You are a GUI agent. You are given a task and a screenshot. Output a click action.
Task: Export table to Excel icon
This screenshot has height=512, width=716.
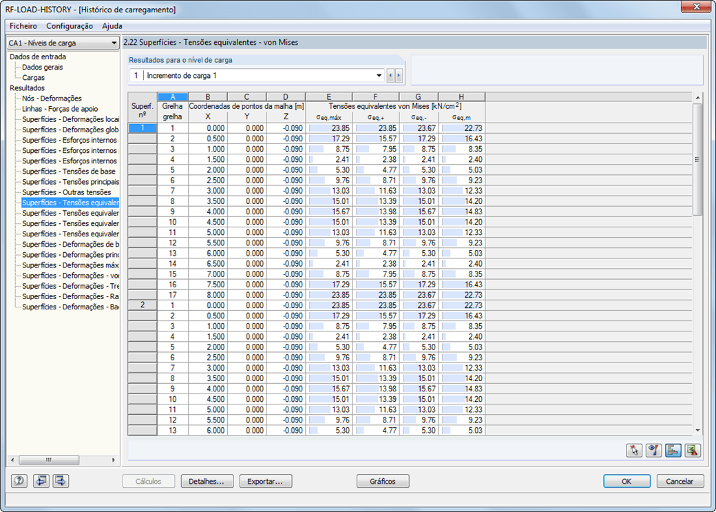[693, 450]
